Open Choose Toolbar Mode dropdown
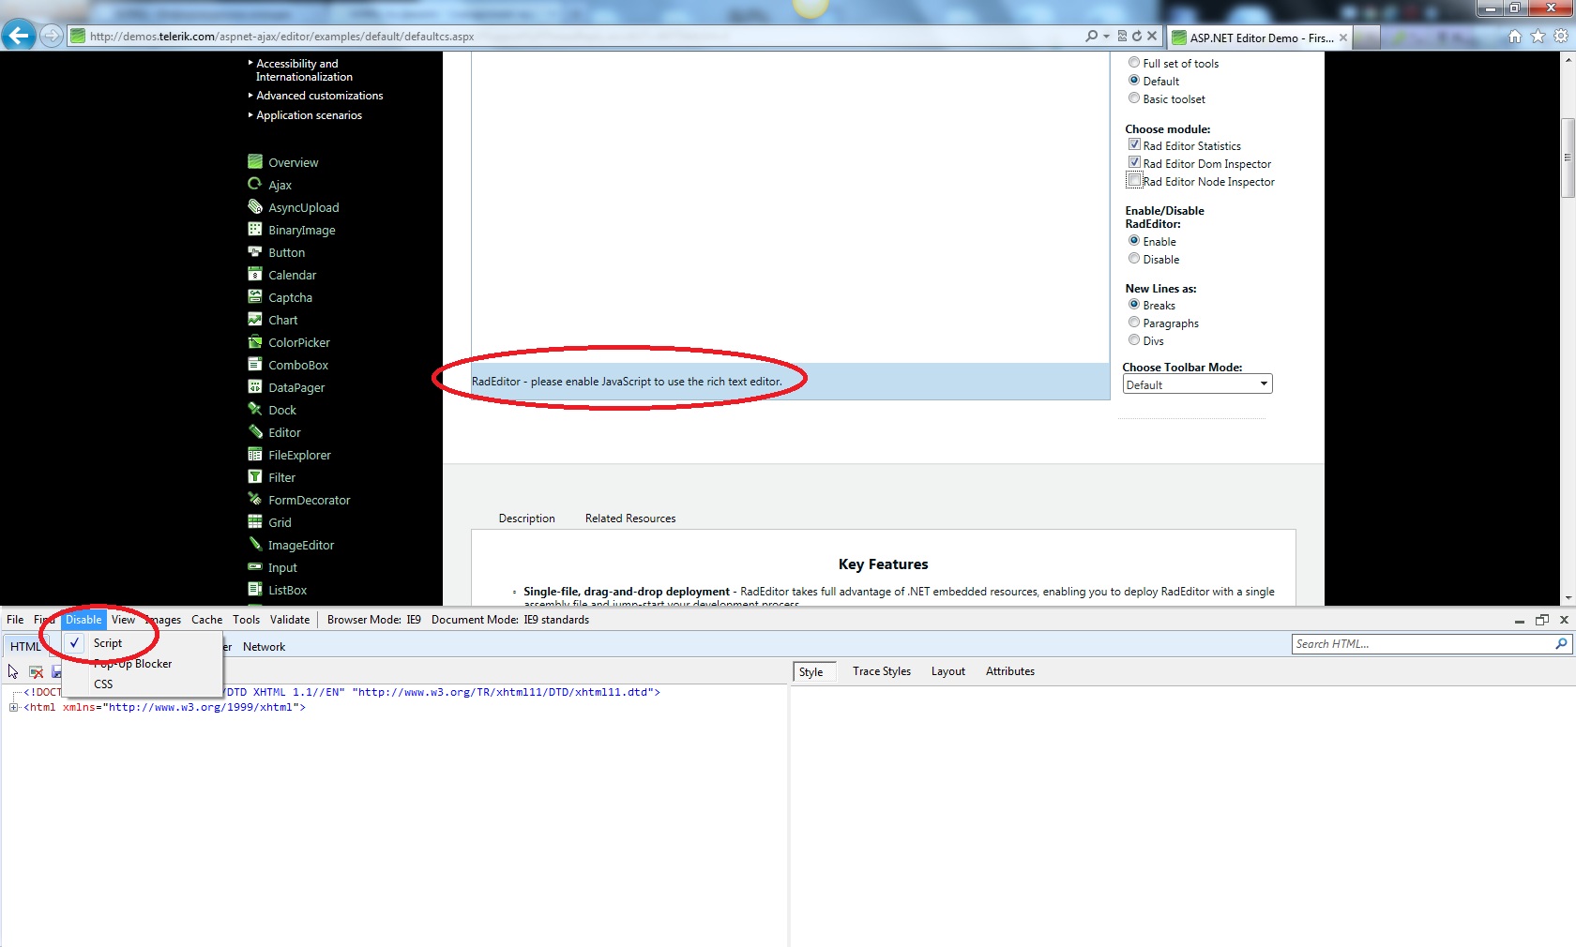This screenshot has height=947, width=1576. (1197, 384)
